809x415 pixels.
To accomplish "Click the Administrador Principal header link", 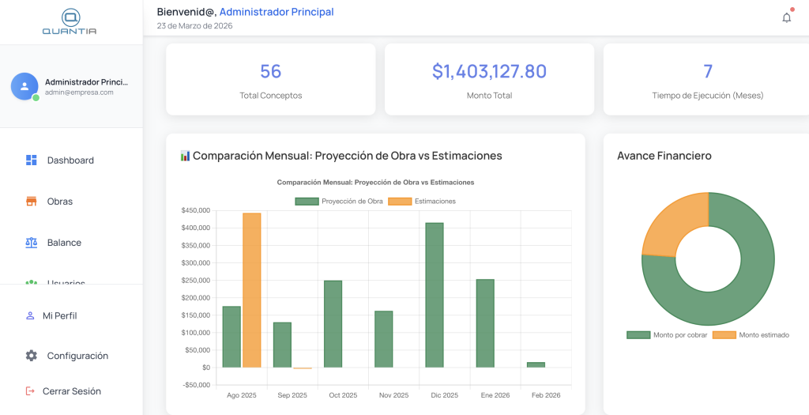I will coord(276,12).
